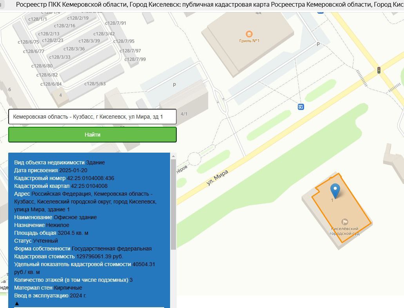The height and width of the screenshot is (308, 404).
Task: Click the info panel scrollbar thumb
Action: pos(173,205)
